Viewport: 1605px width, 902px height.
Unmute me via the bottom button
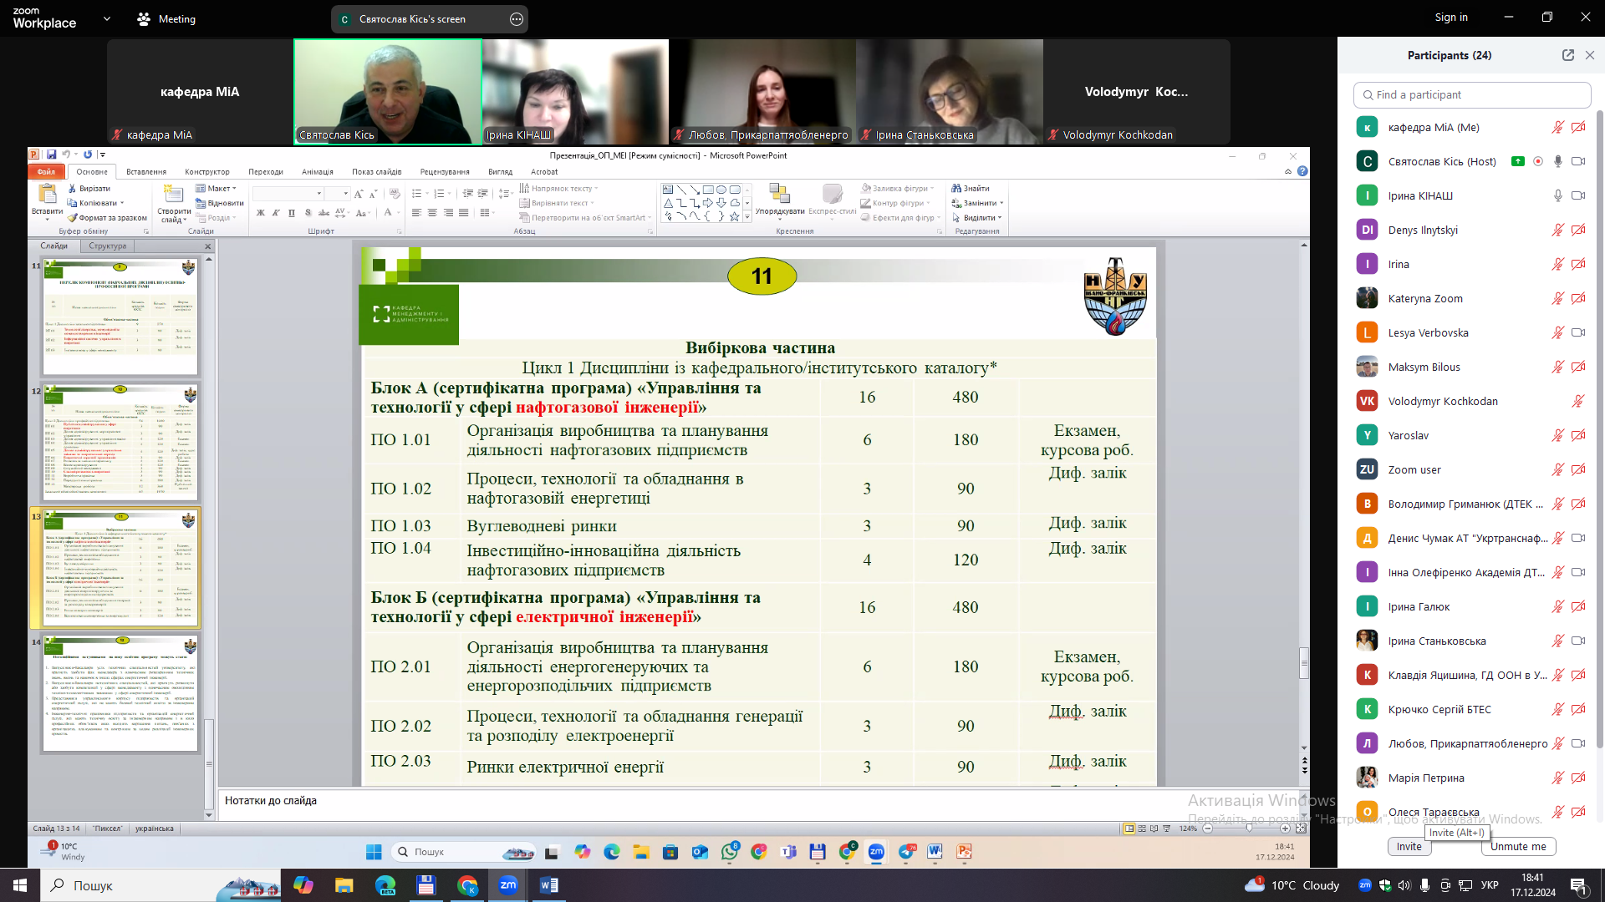click(x=1518, y=846)
